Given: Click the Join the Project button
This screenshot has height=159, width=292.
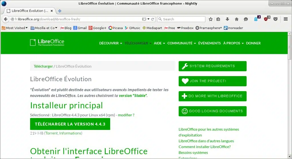Looking at the screenshot, I should [x=212, y=81].
